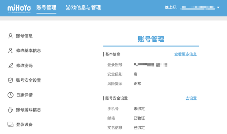
Task: Click the email status 已验证
Action: coord(139,118)
